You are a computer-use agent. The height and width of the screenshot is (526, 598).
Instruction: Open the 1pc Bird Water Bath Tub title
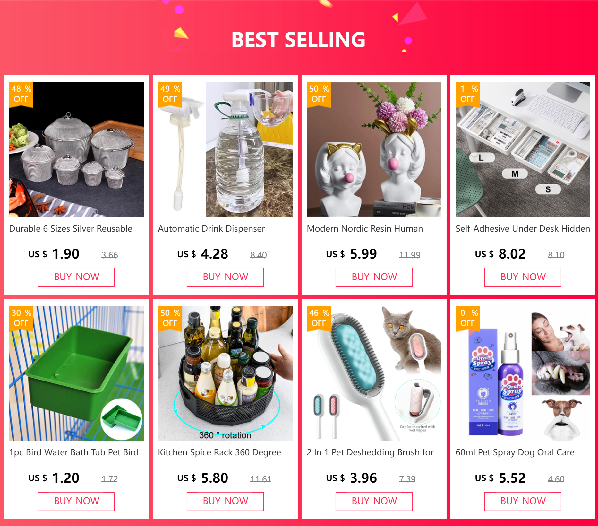pyautogui.click(x=74, y=452)
